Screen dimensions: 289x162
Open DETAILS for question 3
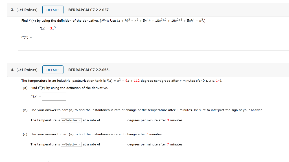(53, 10)
